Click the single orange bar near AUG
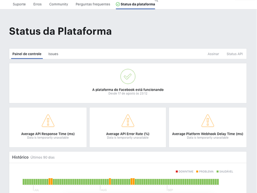The image size is (257, 193). (110, 182)
